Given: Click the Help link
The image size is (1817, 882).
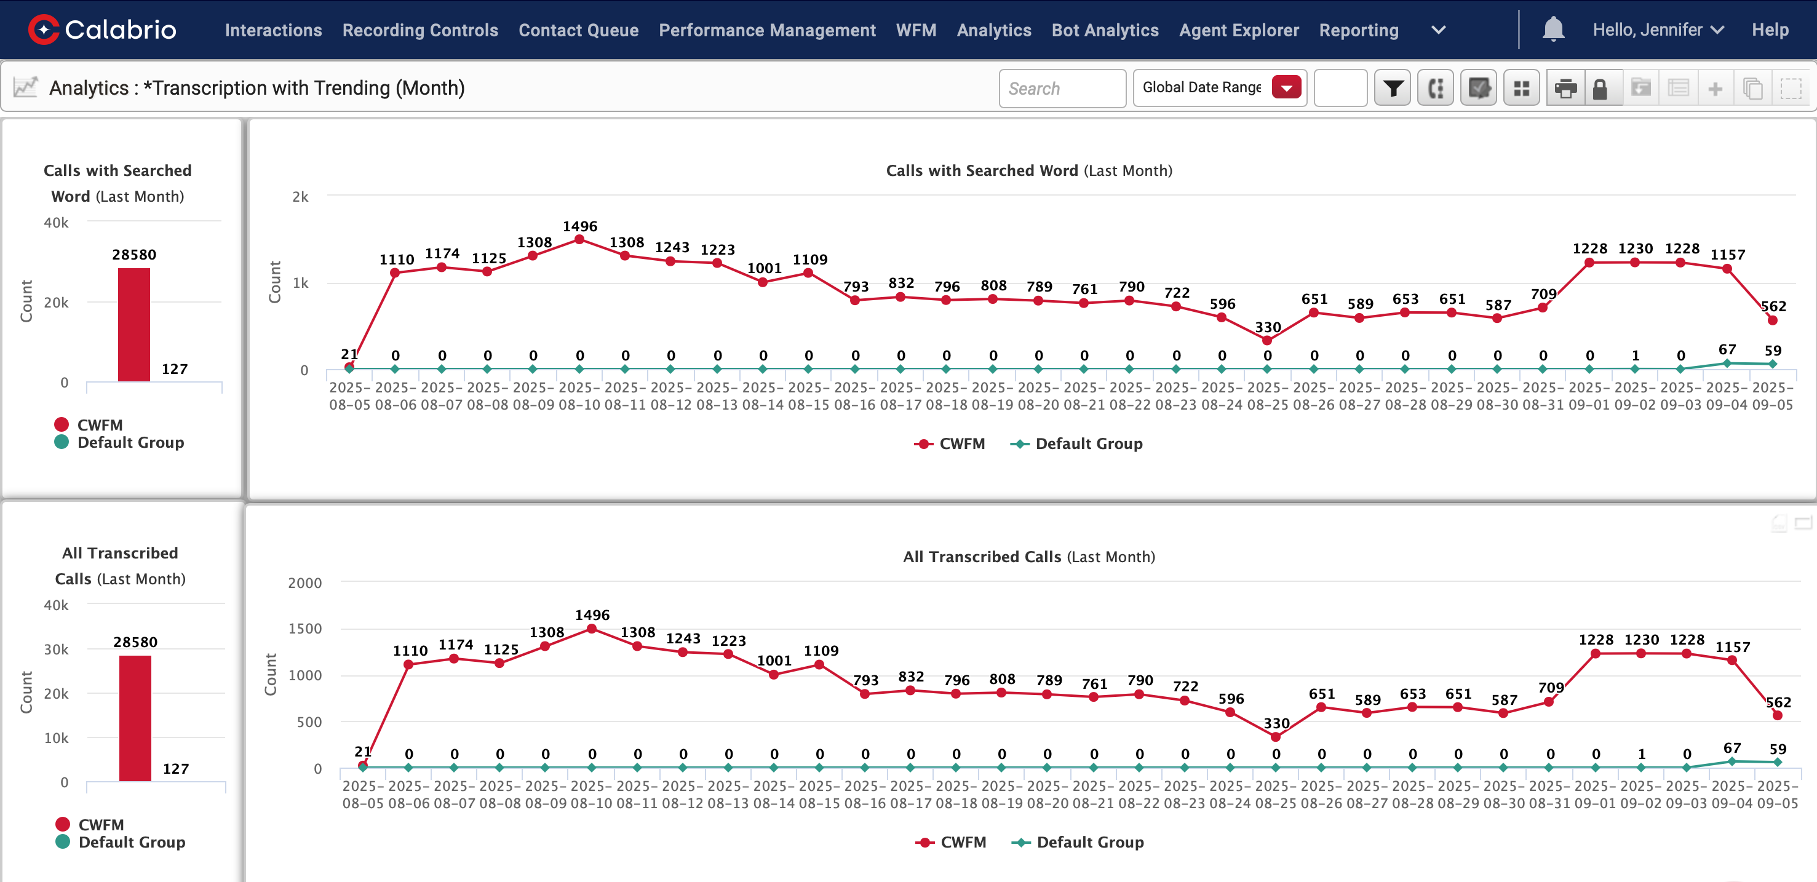Looking at the screenshot, I should pos(1770,30).
